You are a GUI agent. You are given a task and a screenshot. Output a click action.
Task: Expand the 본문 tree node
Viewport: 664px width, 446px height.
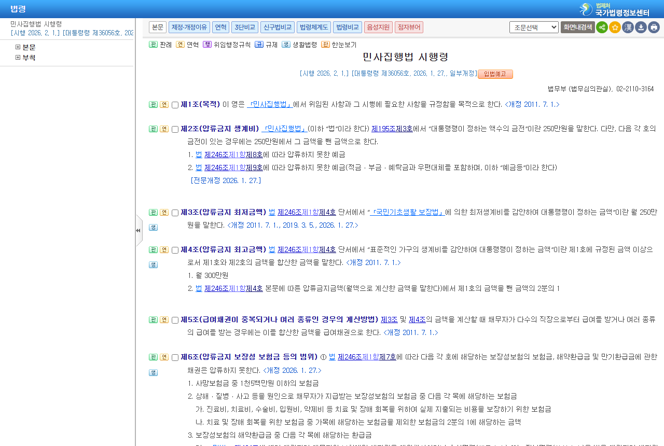18,47
